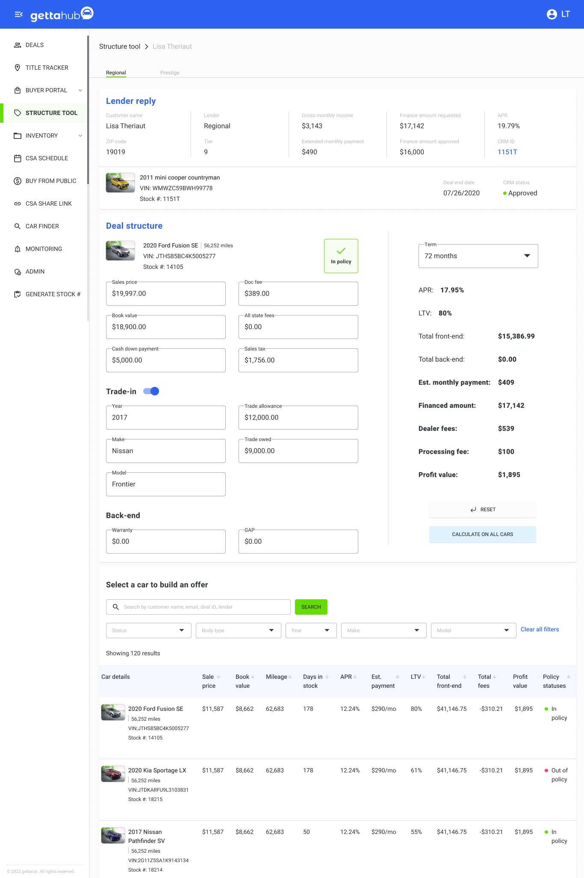
Task: Click the RESET button
Action: 483,510
